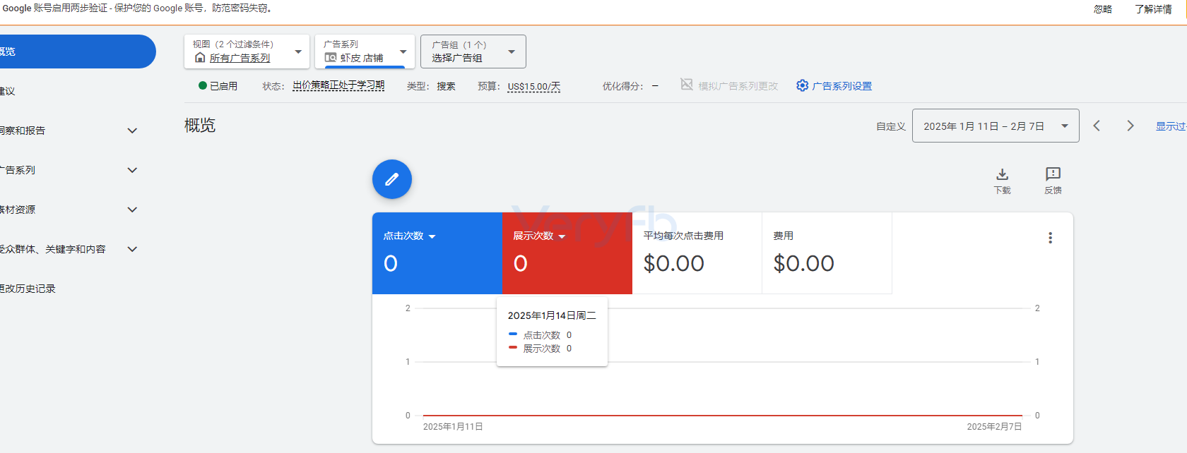Open the view filter dropdown (所有广告系列)
This screenshot has height=453, width=1187.
tap(247, 52)
